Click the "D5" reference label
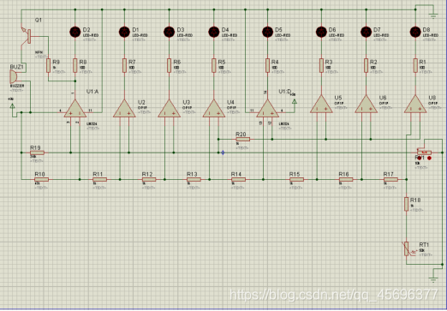This screenshot has width=447, height=311. (x=278, y=30)
